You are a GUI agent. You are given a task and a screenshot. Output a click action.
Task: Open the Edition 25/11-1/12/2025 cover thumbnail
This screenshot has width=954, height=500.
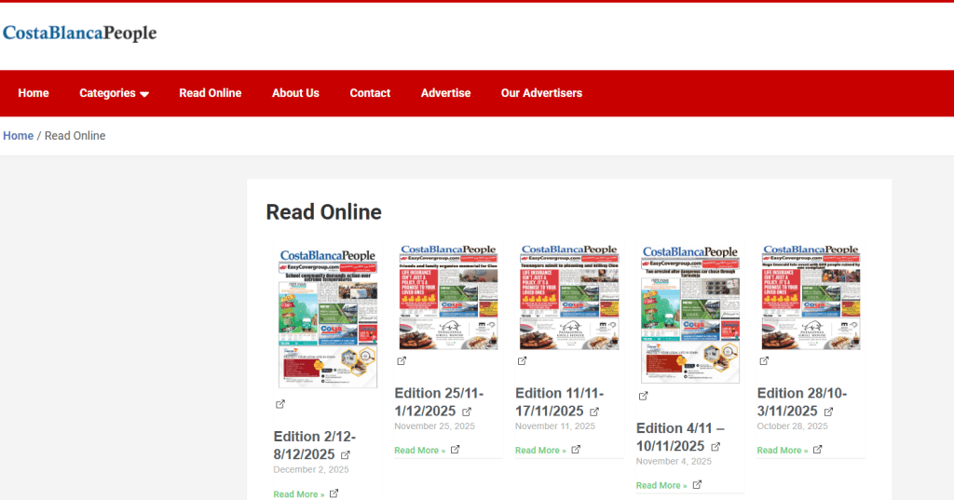pos(448,297)
